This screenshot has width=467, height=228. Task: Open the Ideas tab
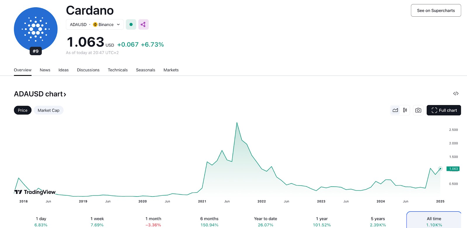[64, 70]
